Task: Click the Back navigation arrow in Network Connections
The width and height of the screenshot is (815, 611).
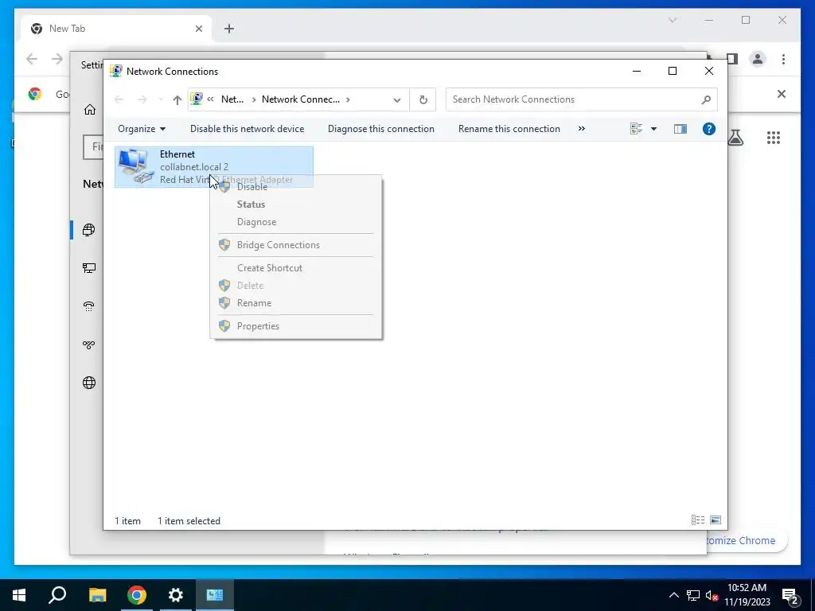Action: point(119,99)
